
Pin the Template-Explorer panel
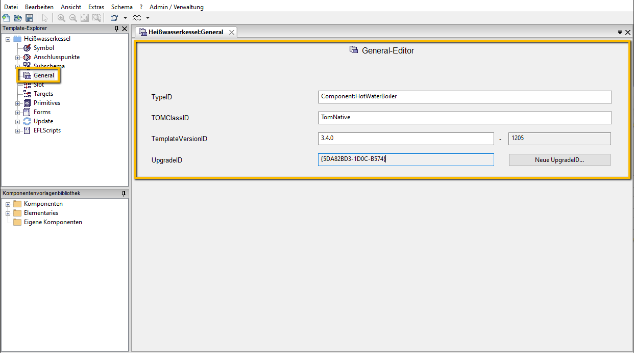(x=116, y=29)
